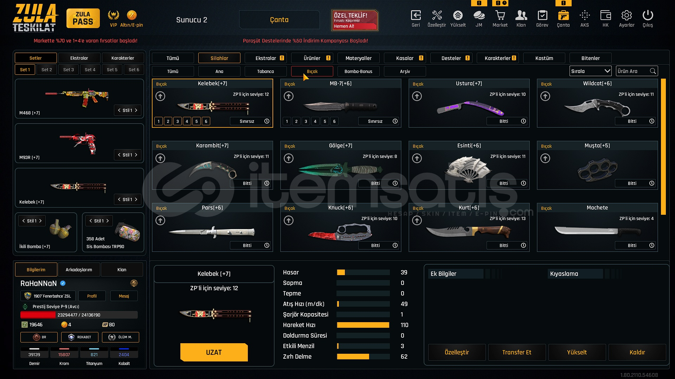Click the Çıkış power icon
The width and height of the screenshot is (675, 379).
click(x=648, y=15)
